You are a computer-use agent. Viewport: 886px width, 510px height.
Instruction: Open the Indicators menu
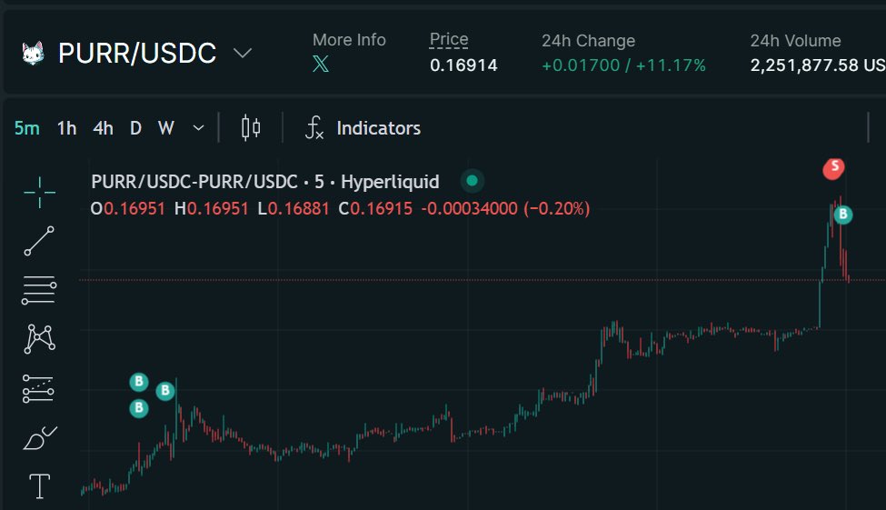click(x=379, y=128)
